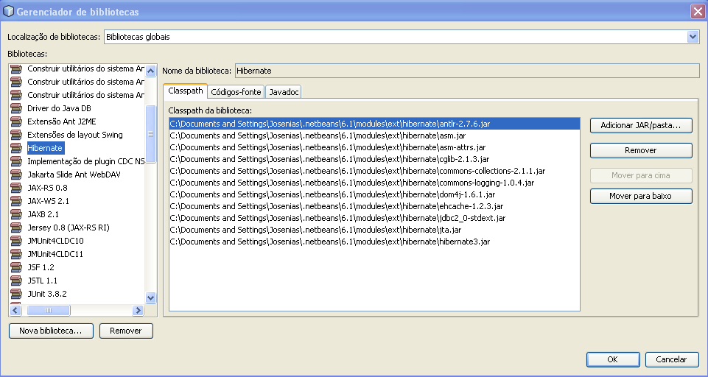Click the icon beside JSF 1.2 library

pyautogui.click(x=16, y=267)
